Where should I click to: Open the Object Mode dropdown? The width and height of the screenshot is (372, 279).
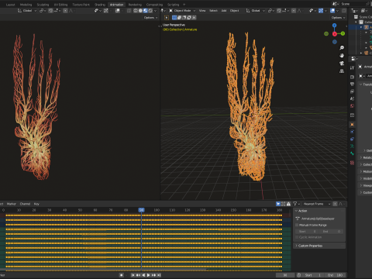tap(182, 11)
